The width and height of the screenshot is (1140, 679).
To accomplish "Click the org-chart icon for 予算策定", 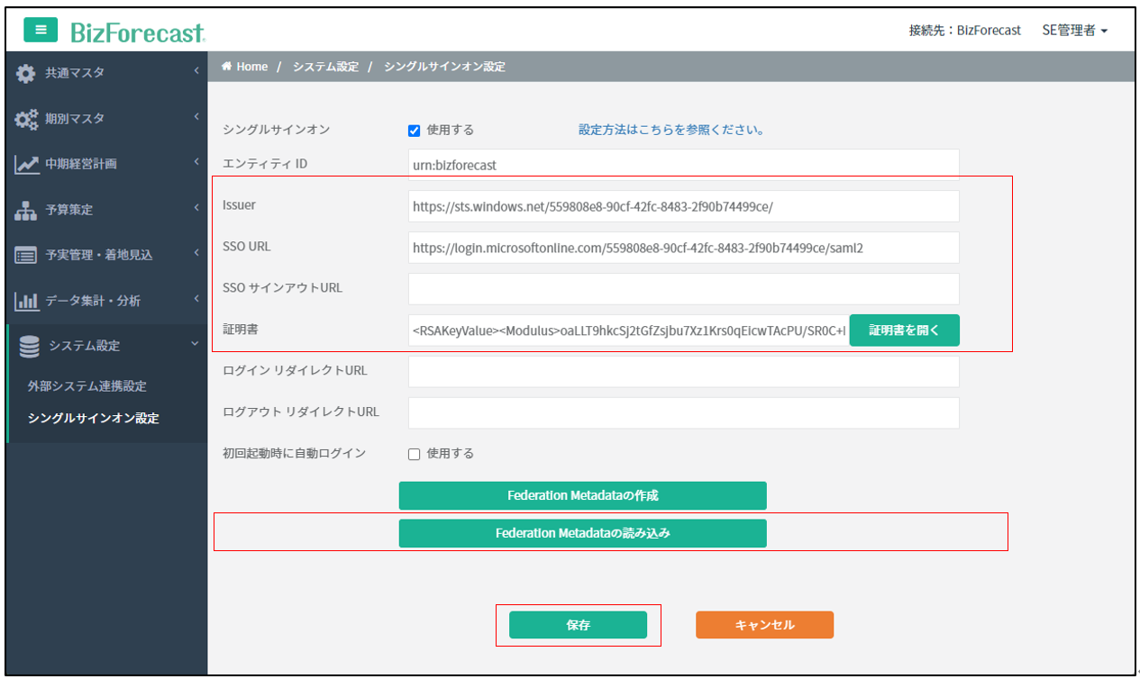I will 26,210.
